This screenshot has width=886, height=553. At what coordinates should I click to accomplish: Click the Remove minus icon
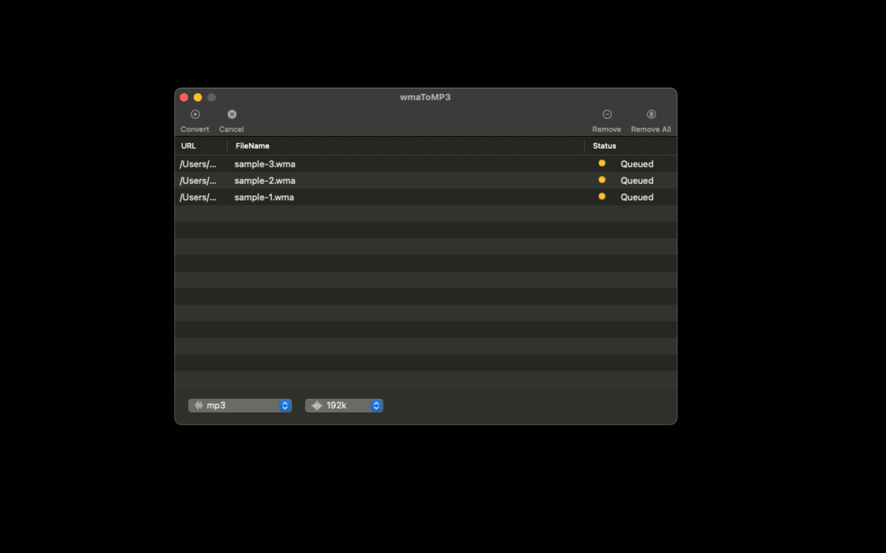607,114
